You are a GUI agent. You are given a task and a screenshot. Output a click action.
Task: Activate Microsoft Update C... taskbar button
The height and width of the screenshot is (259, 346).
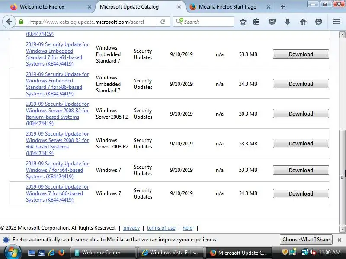pos(239,253)
